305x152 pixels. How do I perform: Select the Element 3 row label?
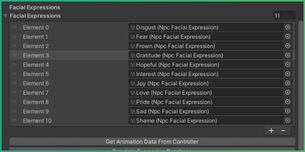pyautogui.click(x=36, y=55)
